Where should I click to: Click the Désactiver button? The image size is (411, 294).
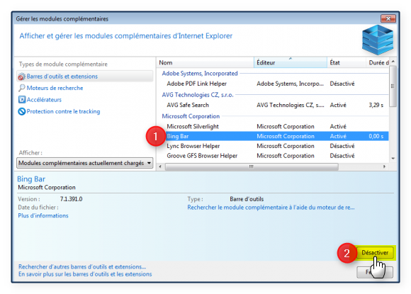(x=375, y=253)
